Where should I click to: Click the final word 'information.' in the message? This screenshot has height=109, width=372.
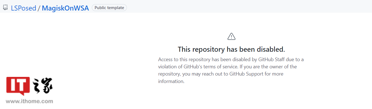[171, 81]
